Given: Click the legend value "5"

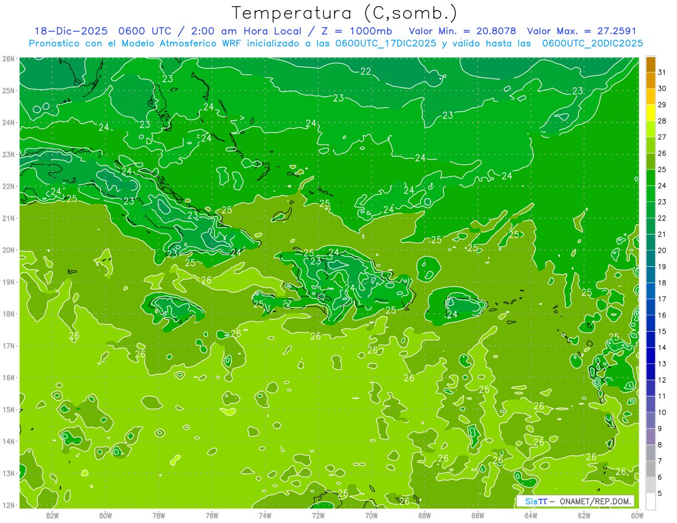Looking at the screenshot, I should click(660, 493).
